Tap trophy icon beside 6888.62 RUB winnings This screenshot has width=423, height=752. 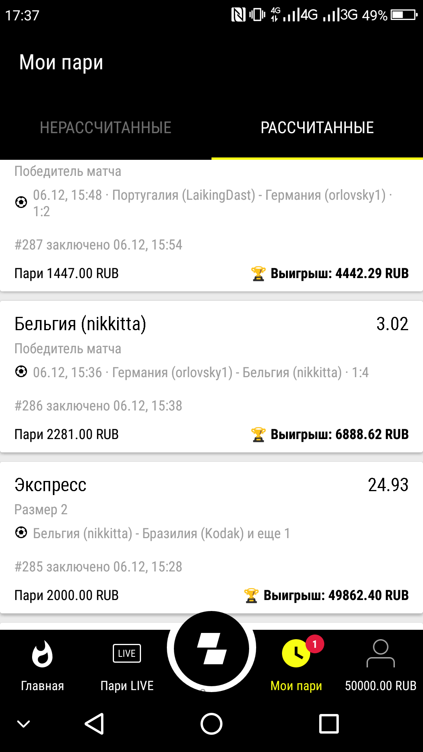pyautogui.click(x=258, y=434)
